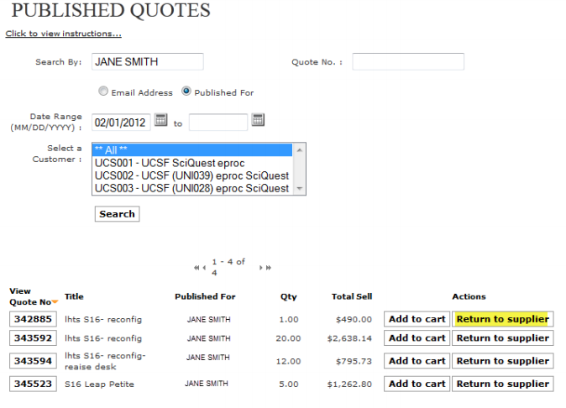Go to previous page of results
This screenshot has height=408, width=566.
(x=204, y=268)
